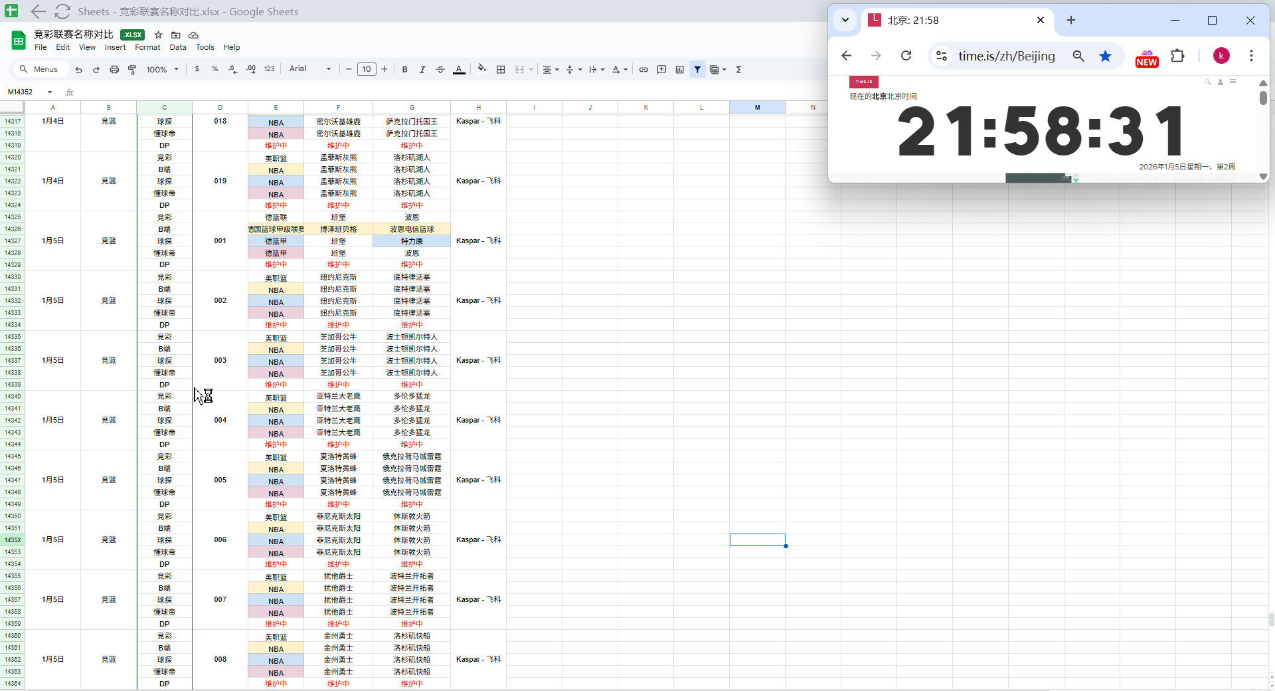Open horizontal align dropdown
This screenshot has height=691, width=1275.
[x=551, y=69]
